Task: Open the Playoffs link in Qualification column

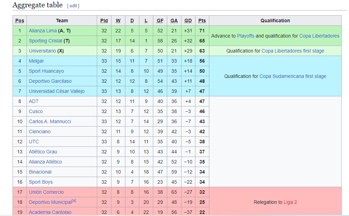Action: (246, 36)
